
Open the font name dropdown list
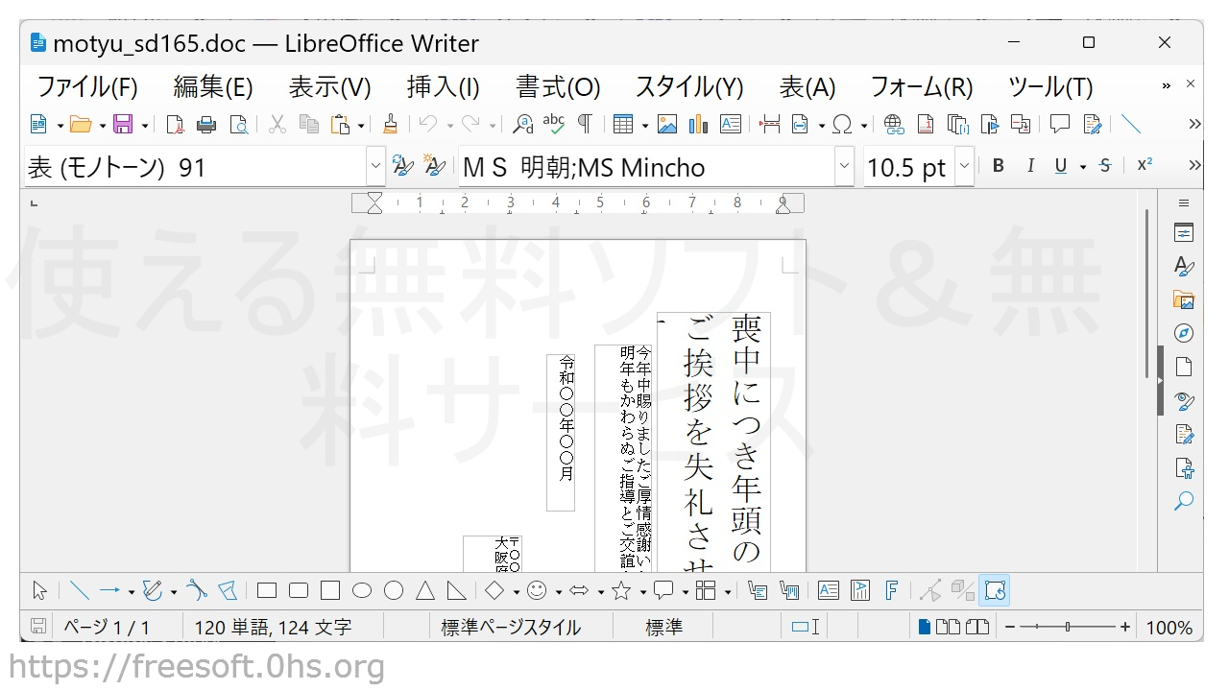(844, 167)
